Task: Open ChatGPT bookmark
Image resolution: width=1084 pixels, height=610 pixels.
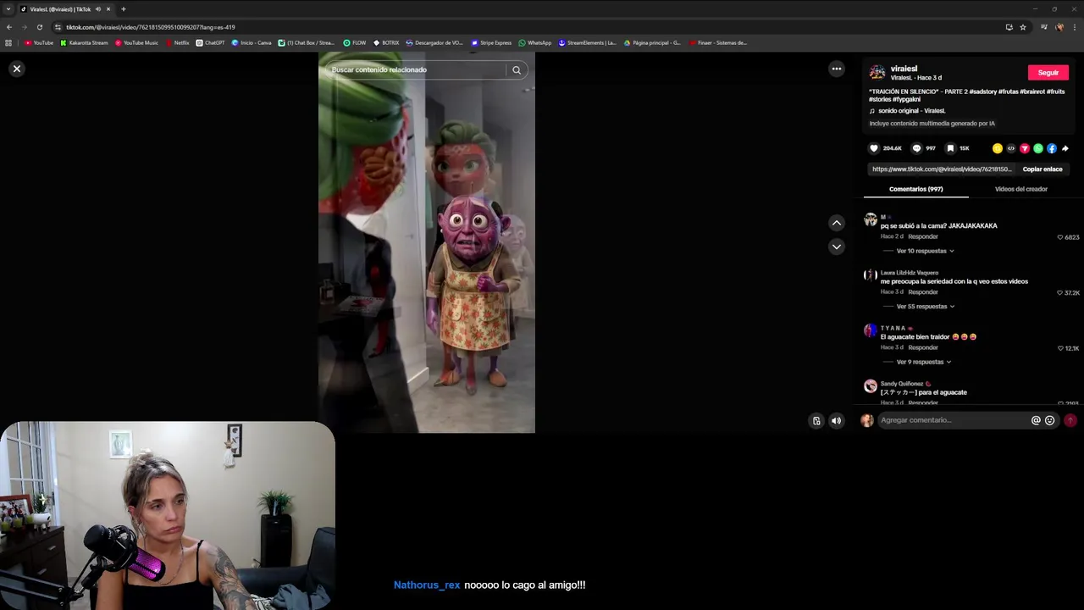Action: [x=210, y=42]
